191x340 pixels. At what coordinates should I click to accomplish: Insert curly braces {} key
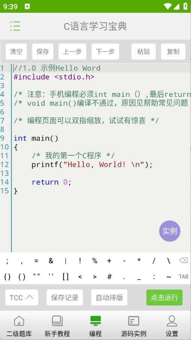pos(7,277)
